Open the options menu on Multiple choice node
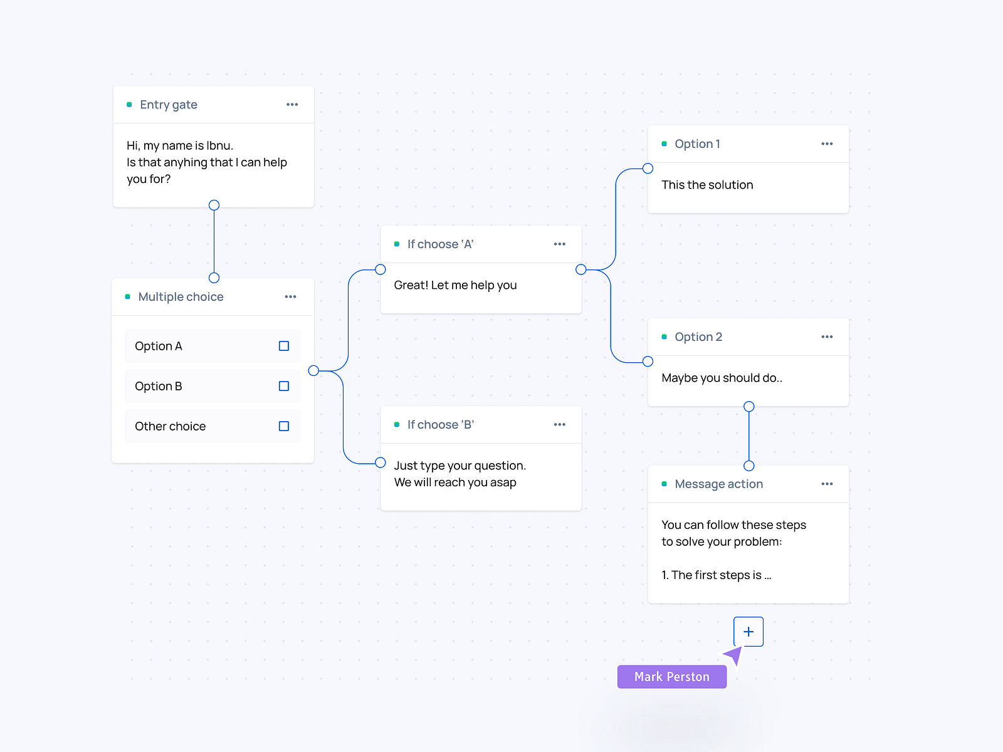Viewport: 1003px width, 752px height. [290, 296]
